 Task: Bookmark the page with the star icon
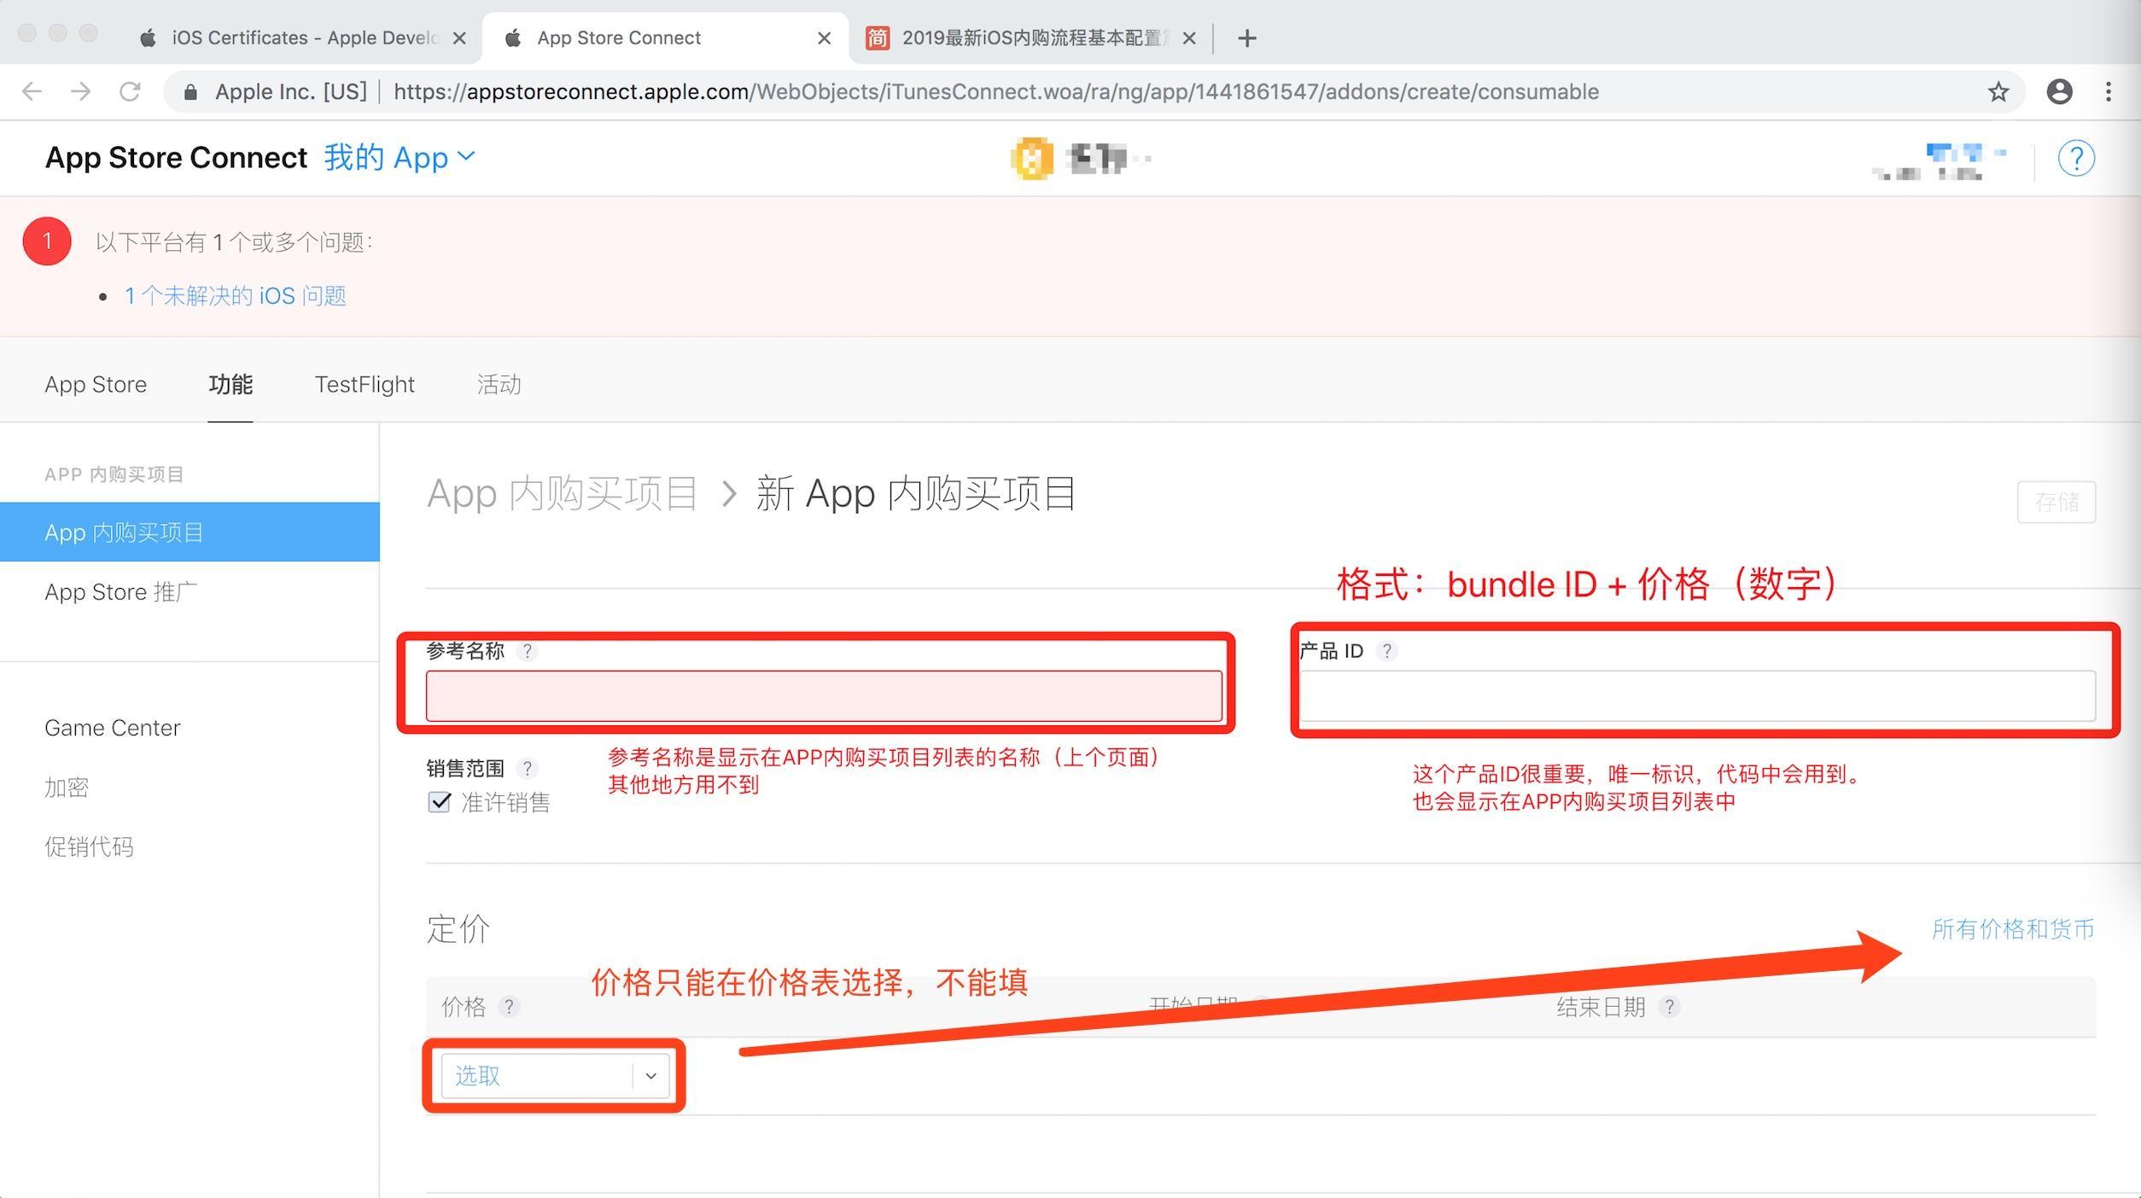tap(1998, 91)
